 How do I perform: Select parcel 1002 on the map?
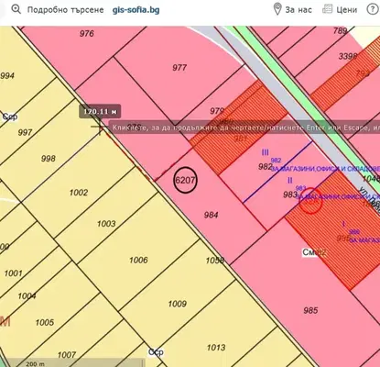(79, 193)
